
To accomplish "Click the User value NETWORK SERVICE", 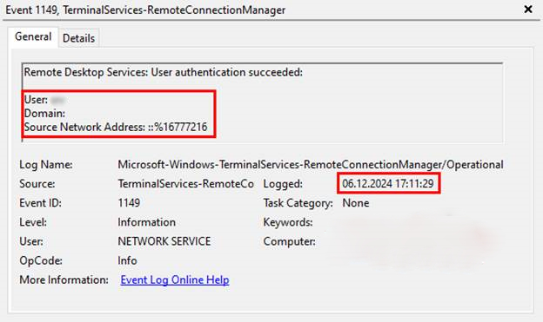I will click(x=164, y=241).
